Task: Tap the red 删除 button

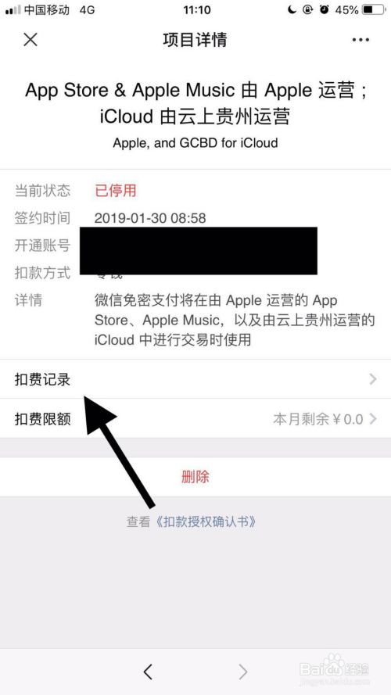Action: 195,477
